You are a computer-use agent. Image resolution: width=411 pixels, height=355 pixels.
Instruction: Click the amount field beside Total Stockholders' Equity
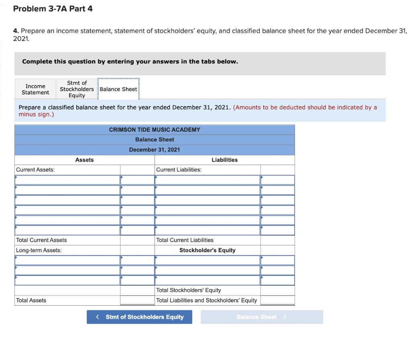277,290
